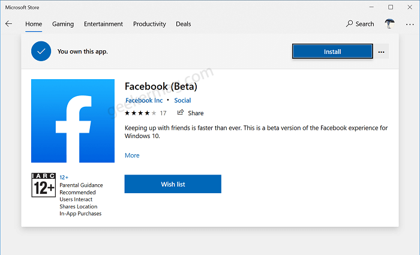
Task: Go back using the back arrow
Action: click(x=8, y=24)
